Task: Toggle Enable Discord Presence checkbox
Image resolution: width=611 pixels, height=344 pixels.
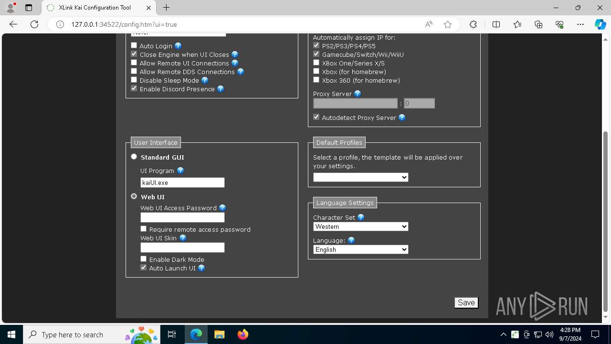Action: coord(134,88)
